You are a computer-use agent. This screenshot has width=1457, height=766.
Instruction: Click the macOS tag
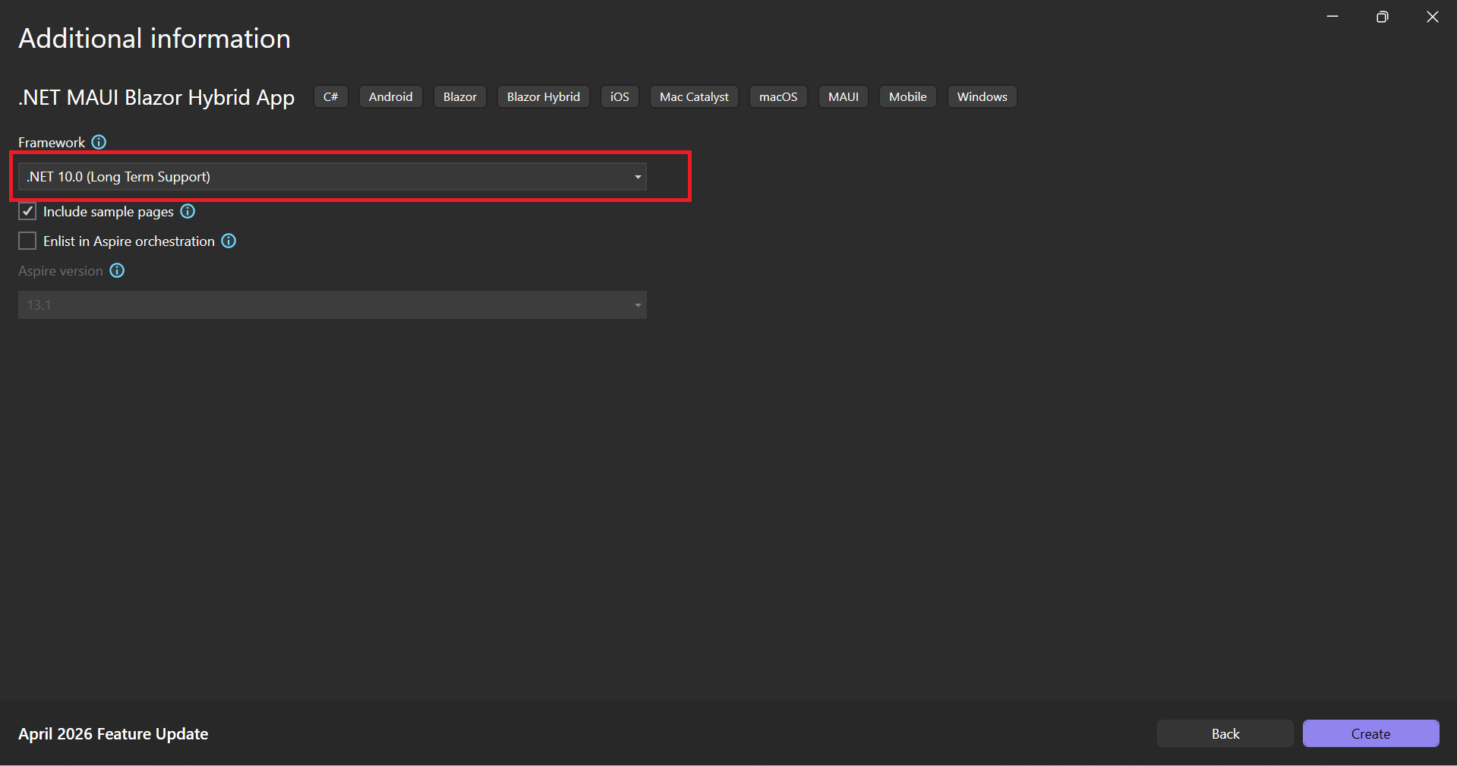[x=778, y=96]
